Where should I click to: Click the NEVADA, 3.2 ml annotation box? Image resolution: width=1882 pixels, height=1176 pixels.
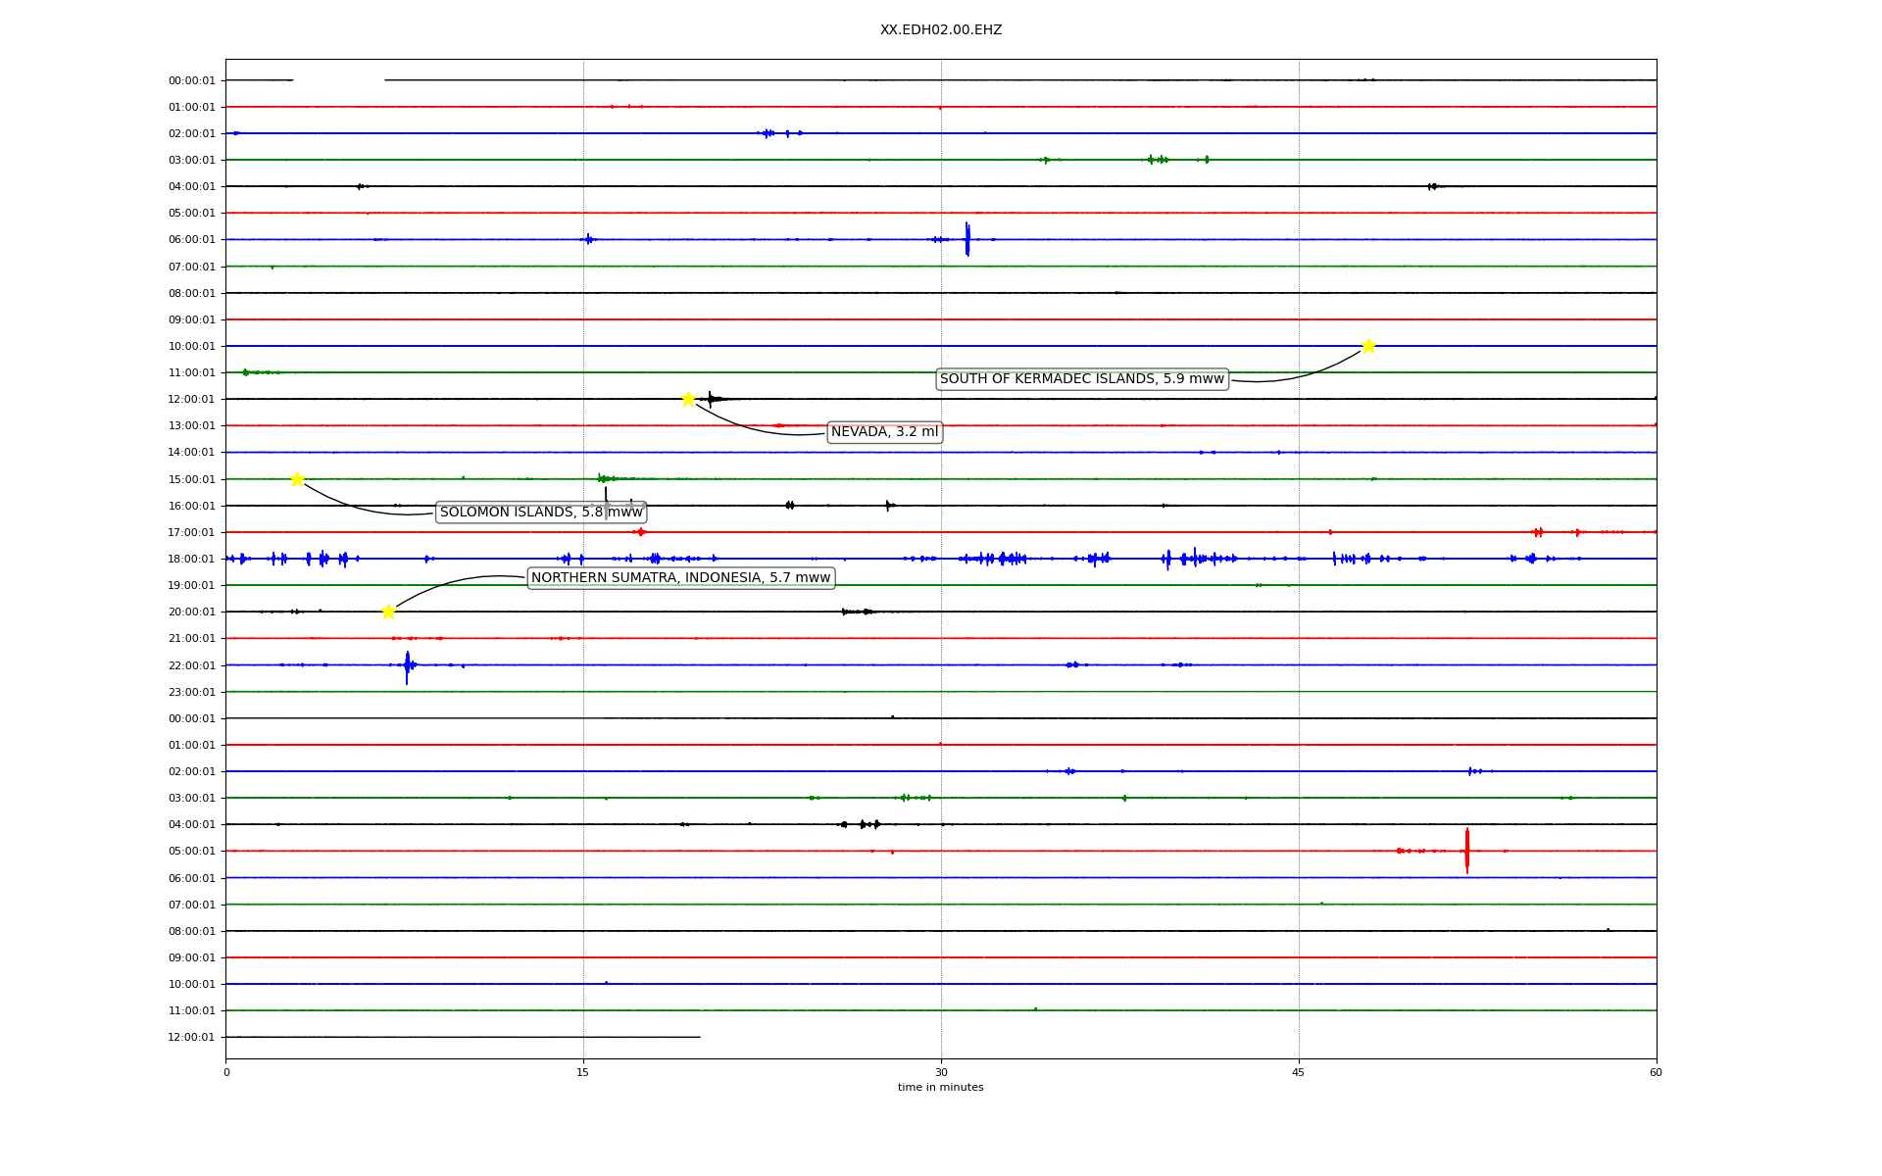884,432
